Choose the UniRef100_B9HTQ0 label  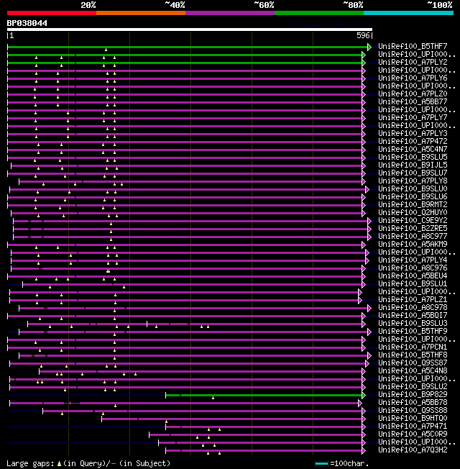pos(413,419)
